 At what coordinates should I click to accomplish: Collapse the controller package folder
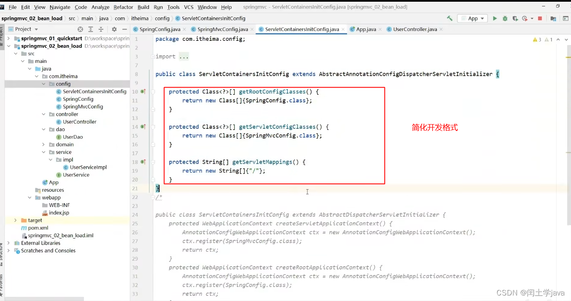point(43,114)
